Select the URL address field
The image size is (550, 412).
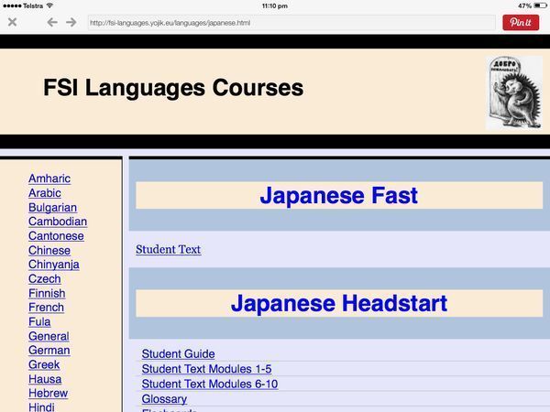[x=291, y=23]
